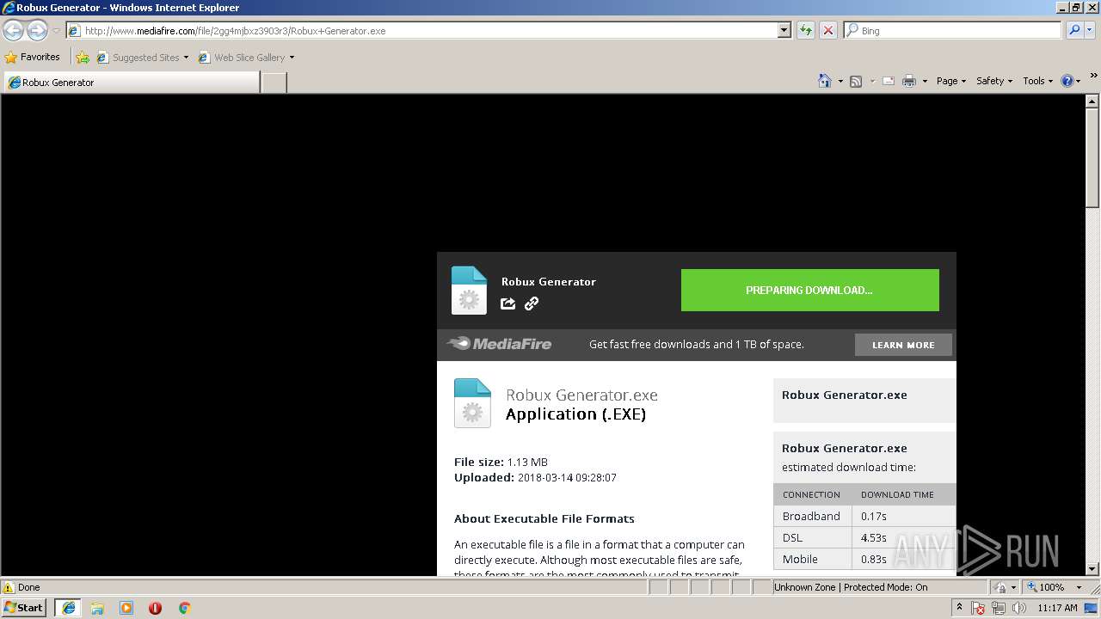Click the DSL download time 4.53s
This screenshot has height=619, width=1101.
(874, 537)
